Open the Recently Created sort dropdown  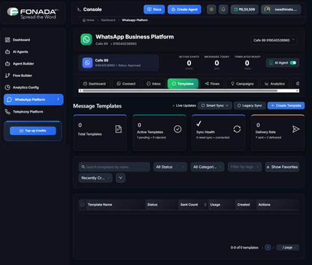[x=96, y=178]
